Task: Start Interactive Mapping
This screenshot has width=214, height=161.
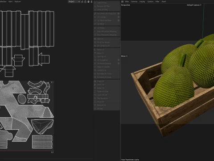Action: pyautogui.click(x=107, y=31)
